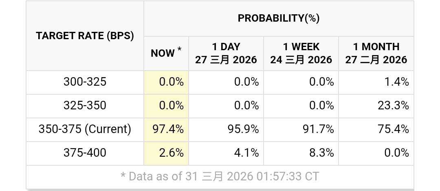Click the 300-325 target rate row label
This screenshot has width=440, height=191.
pyautogui.click(x=85, y=82)
